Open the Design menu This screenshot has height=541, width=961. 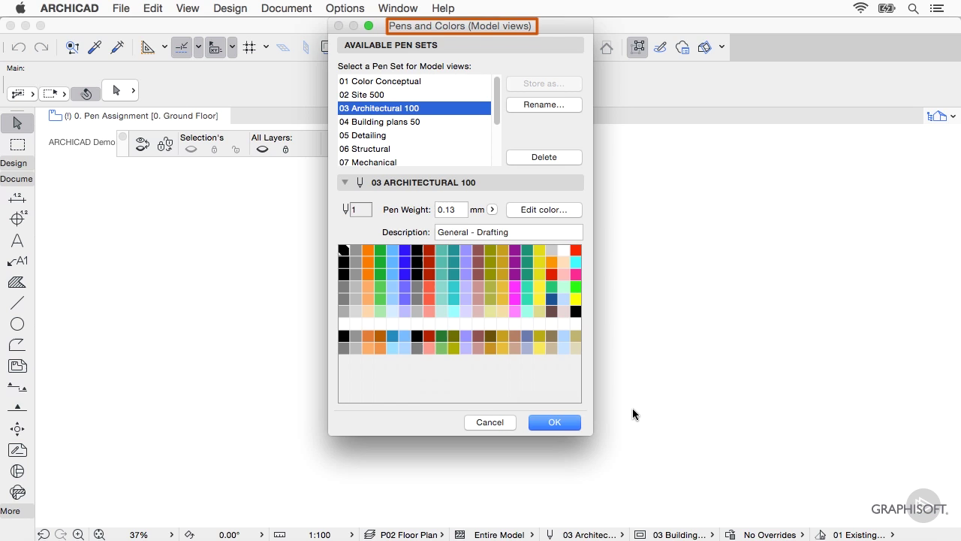[230, 8]
